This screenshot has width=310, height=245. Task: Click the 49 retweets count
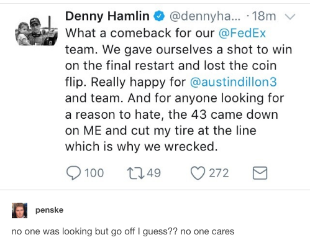[x=153, y=173]
